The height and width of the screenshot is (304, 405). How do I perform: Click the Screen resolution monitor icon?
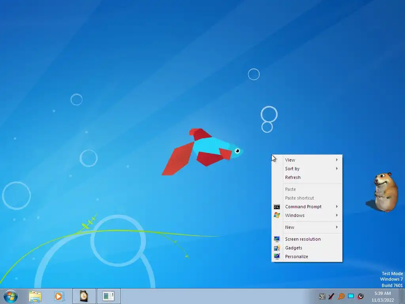276,239
